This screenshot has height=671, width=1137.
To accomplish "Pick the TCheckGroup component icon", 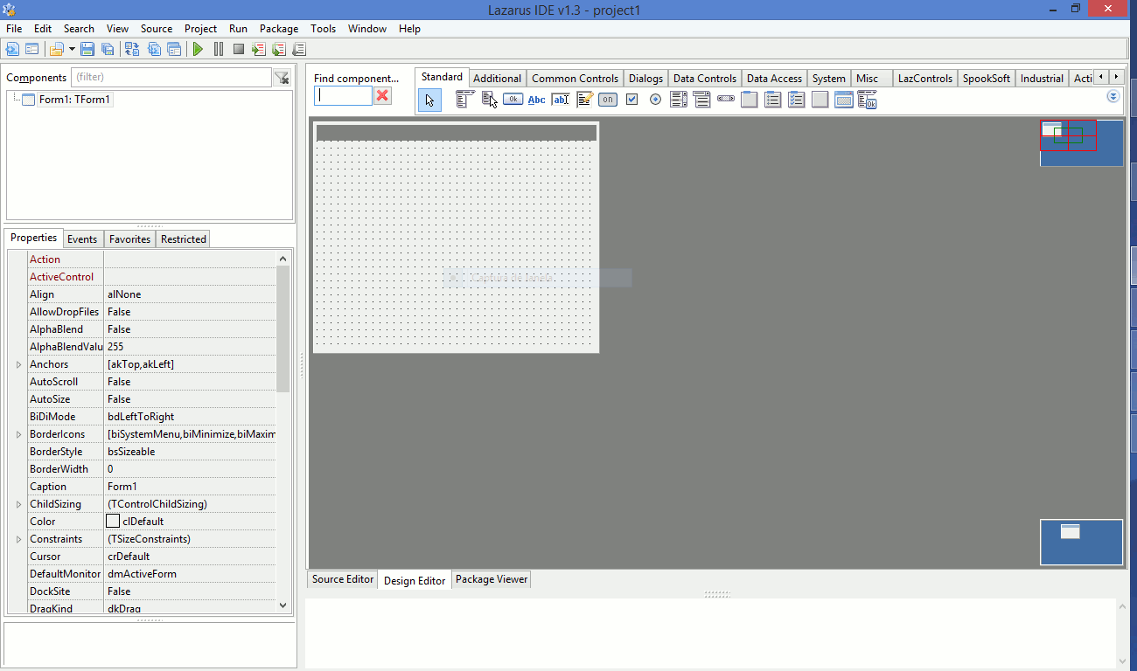I will click(797, 100).
